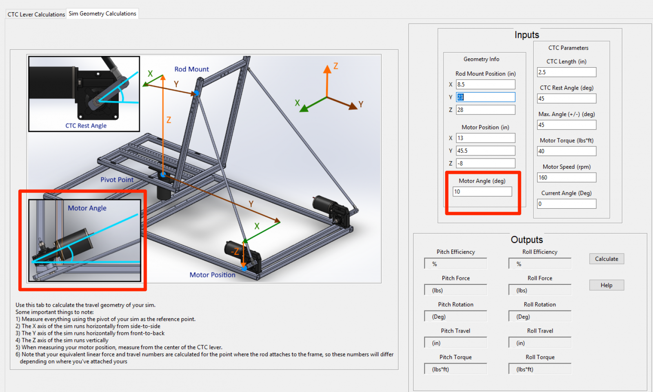Viewport: 653px width, 392px height.
Task: Open the Help button
Action: point(606,285)
